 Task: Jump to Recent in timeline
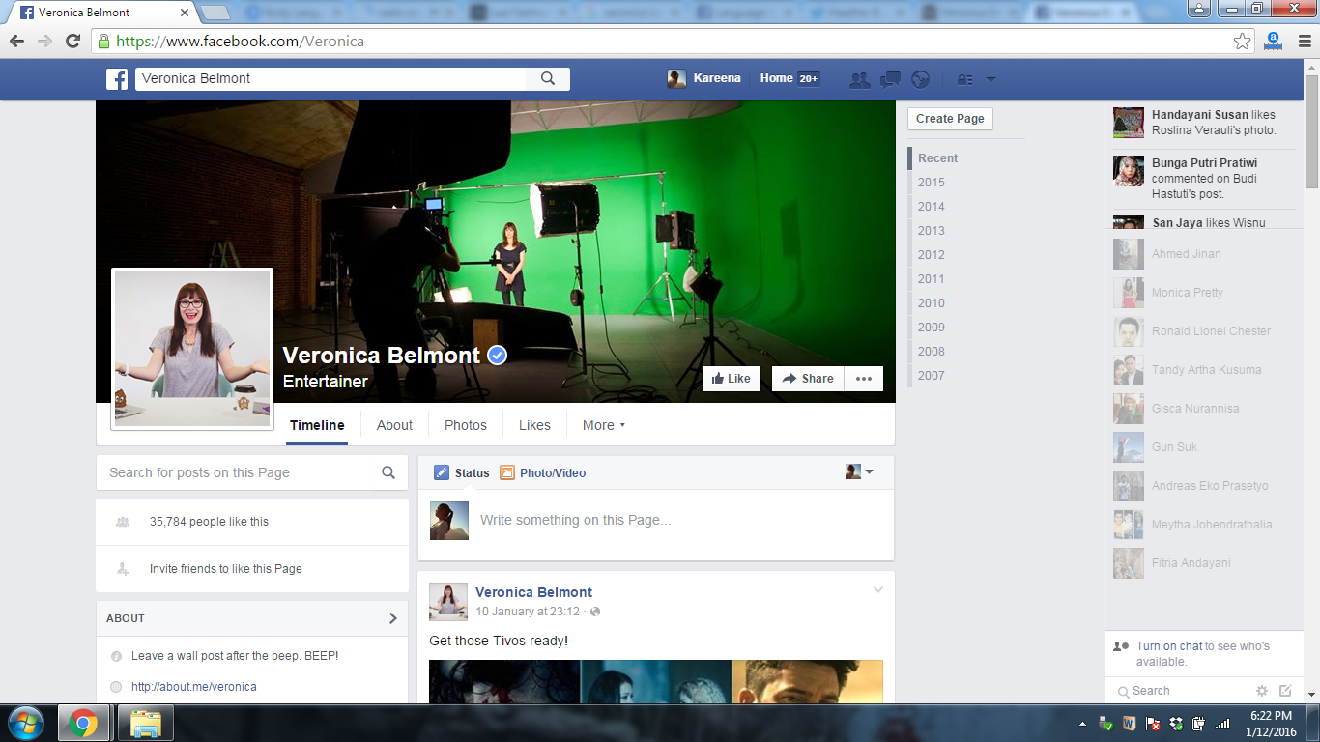tap(938, 158)
